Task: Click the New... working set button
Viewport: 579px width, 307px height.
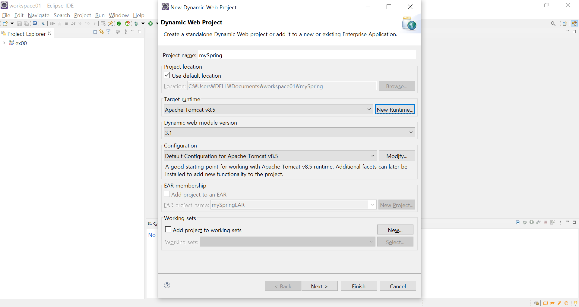Action: coord(395,230)
